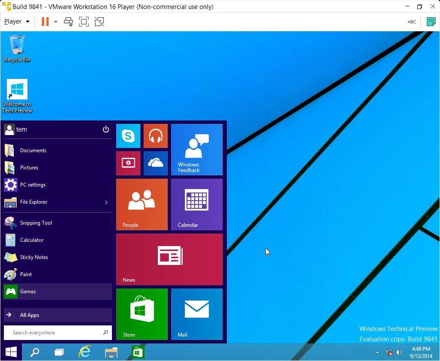Open the People tile

142,205
